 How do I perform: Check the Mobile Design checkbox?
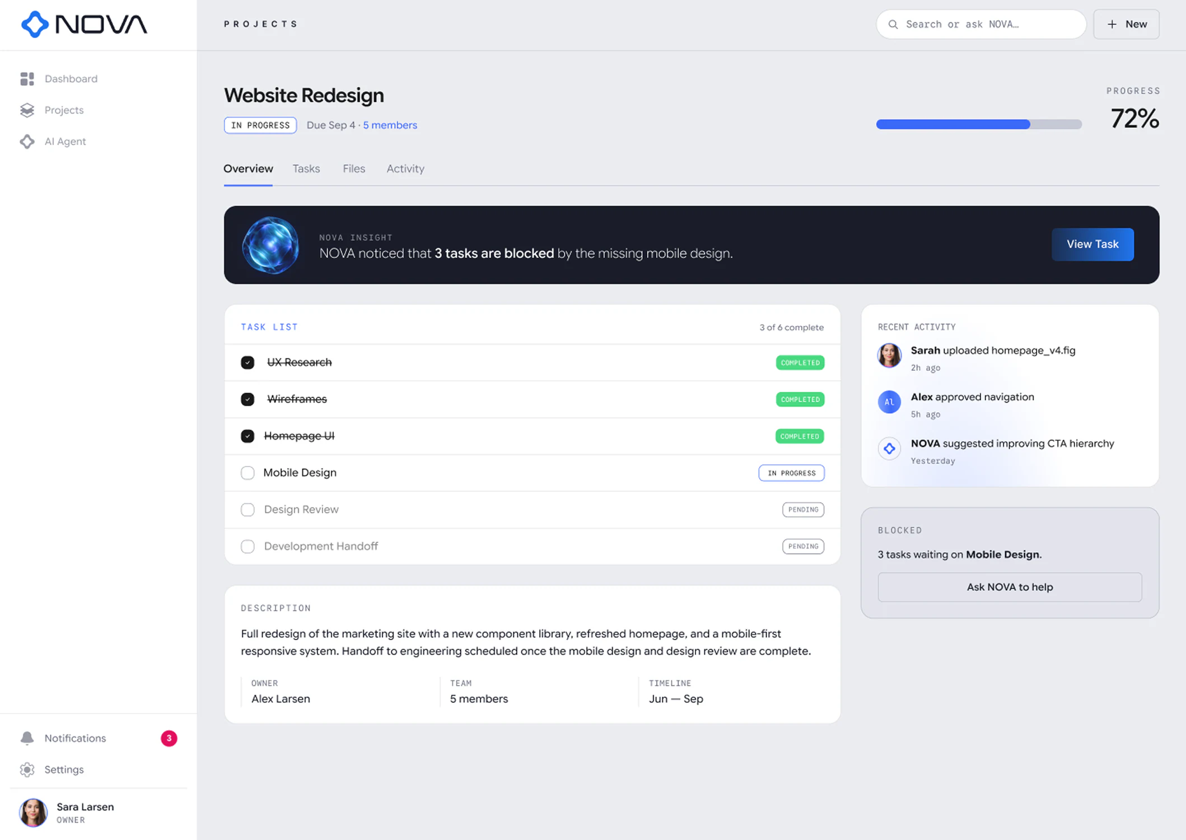click(248, 473)
